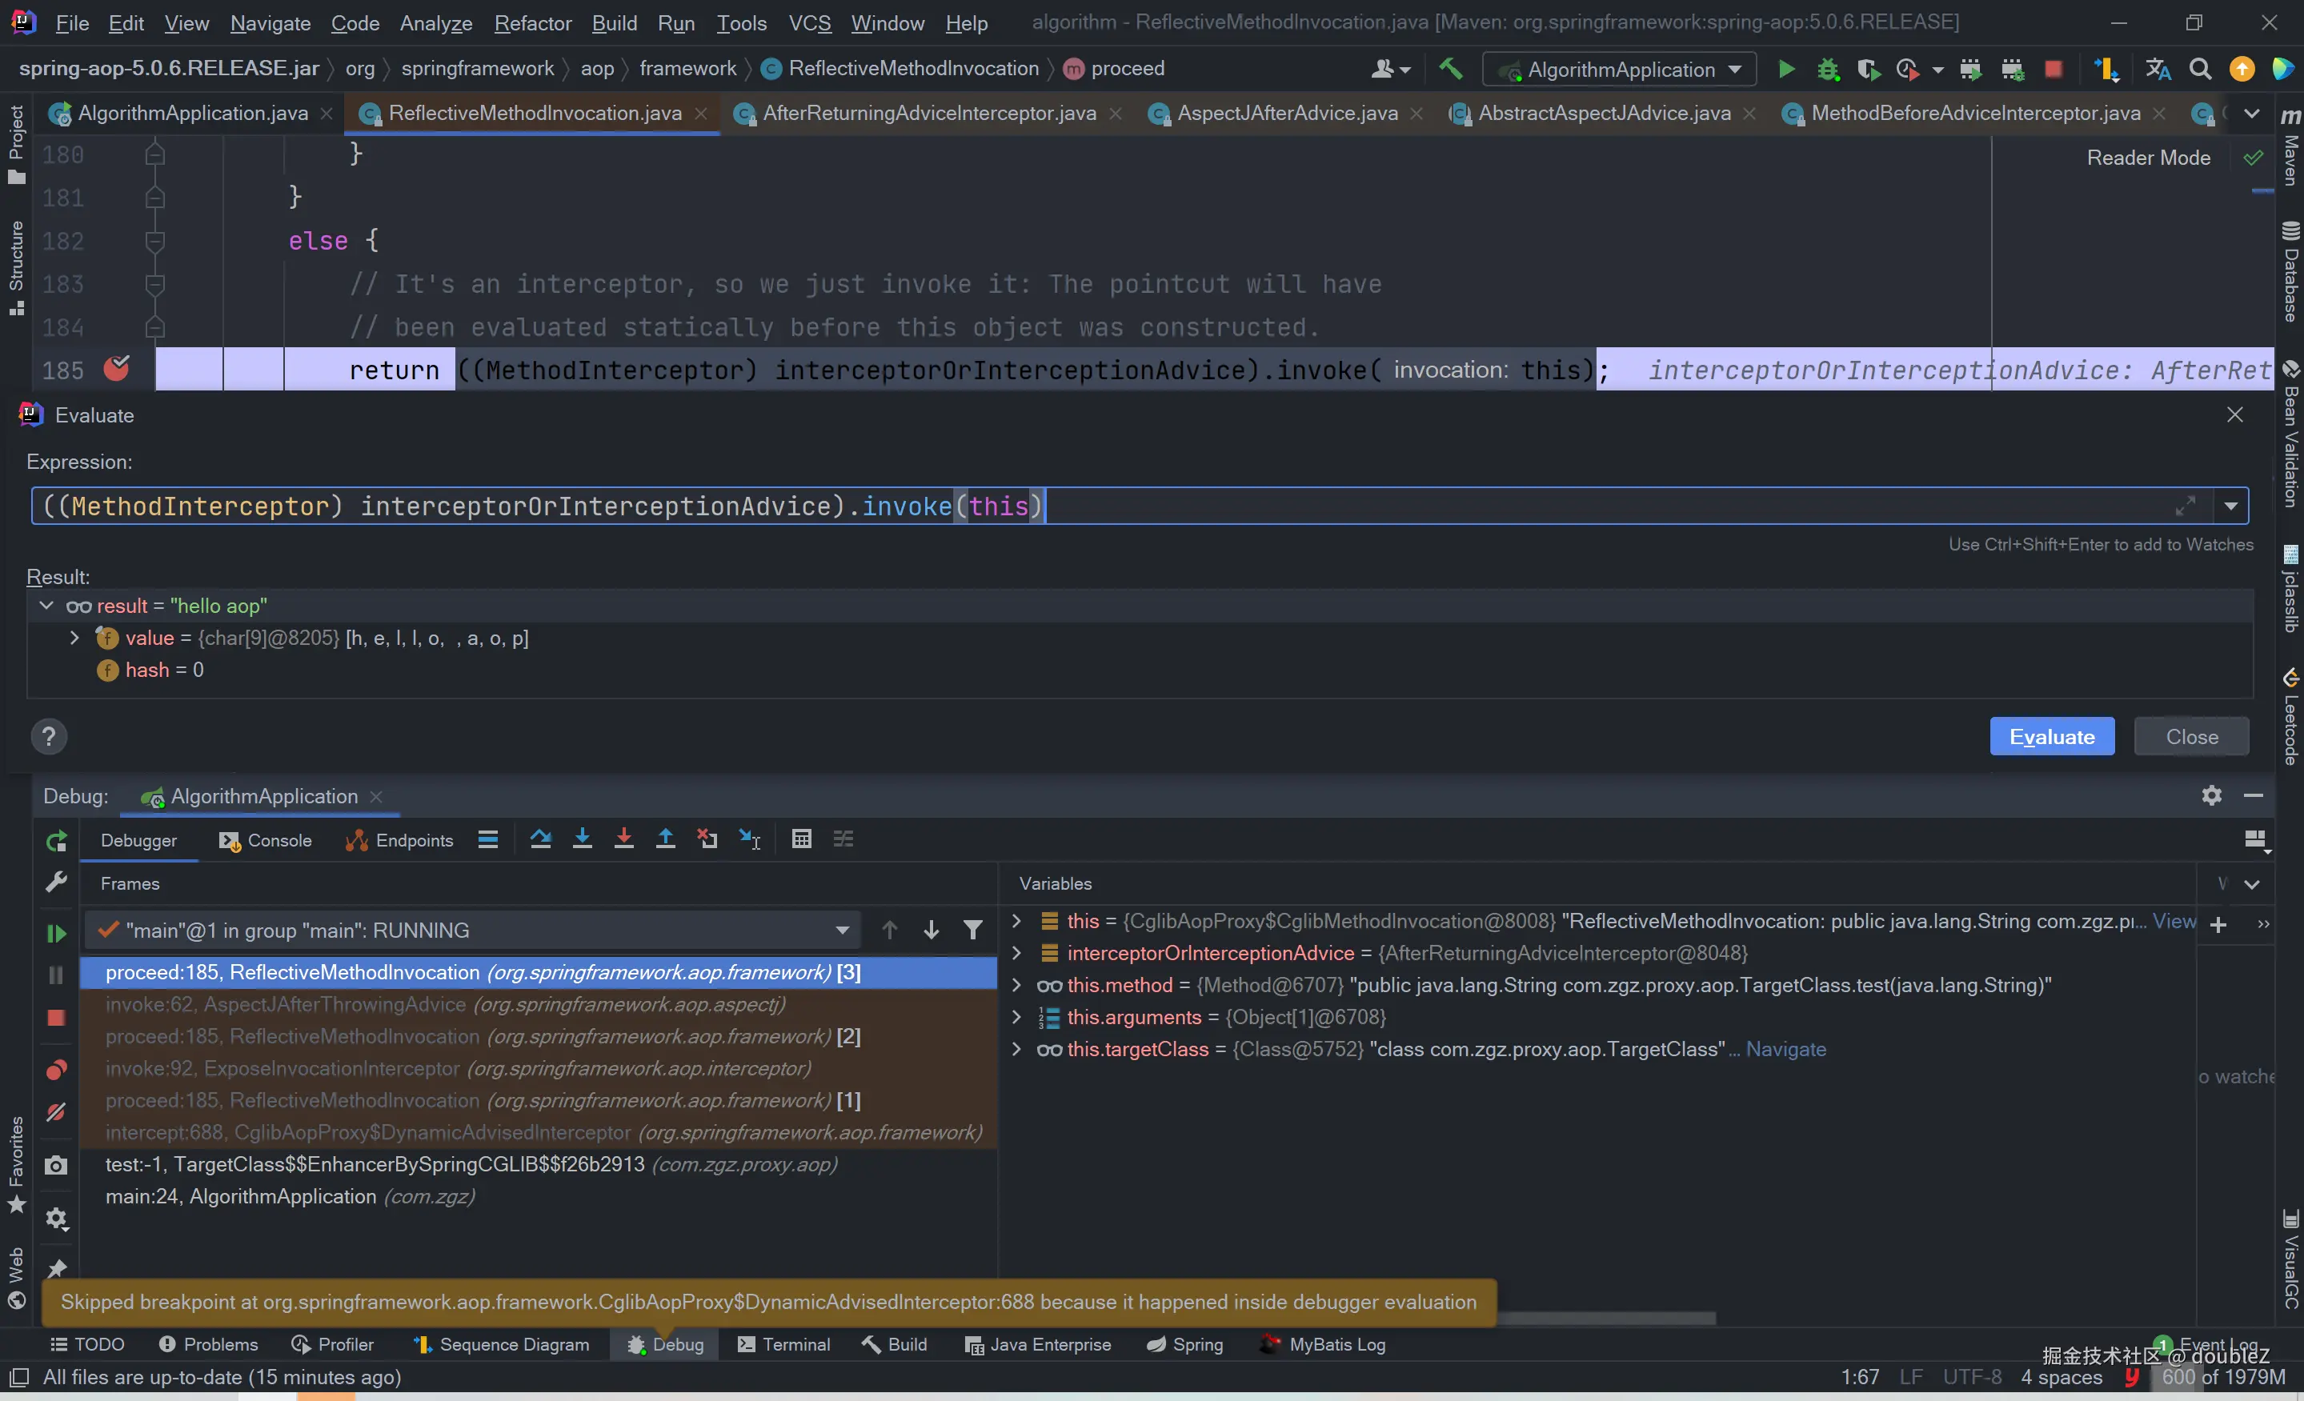The image size is (2304, 1401).
Task: Toggle Reader Mode in the editor
Action: [x=2148, y=158]
